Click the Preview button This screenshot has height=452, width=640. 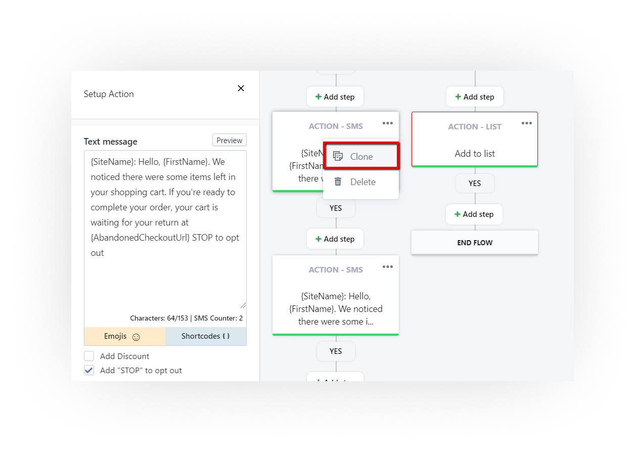tap(230, 140)
